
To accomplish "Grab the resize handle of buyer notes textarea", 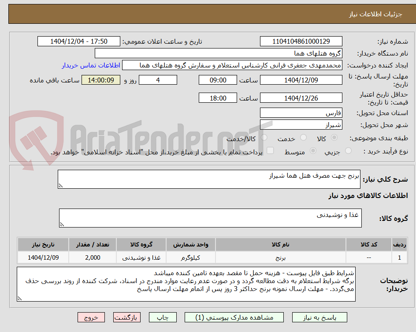I will pyautogui.click(x=19, y=298).
